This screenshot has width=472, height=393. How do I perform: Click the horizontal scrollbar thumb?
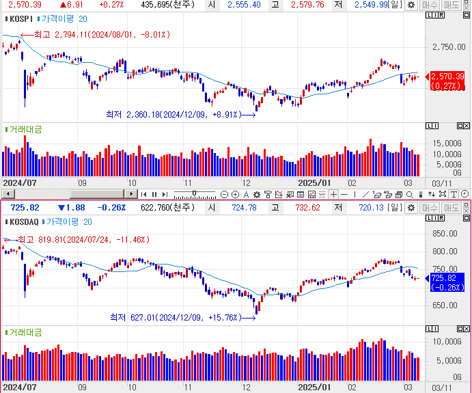[x=97, y=194]
